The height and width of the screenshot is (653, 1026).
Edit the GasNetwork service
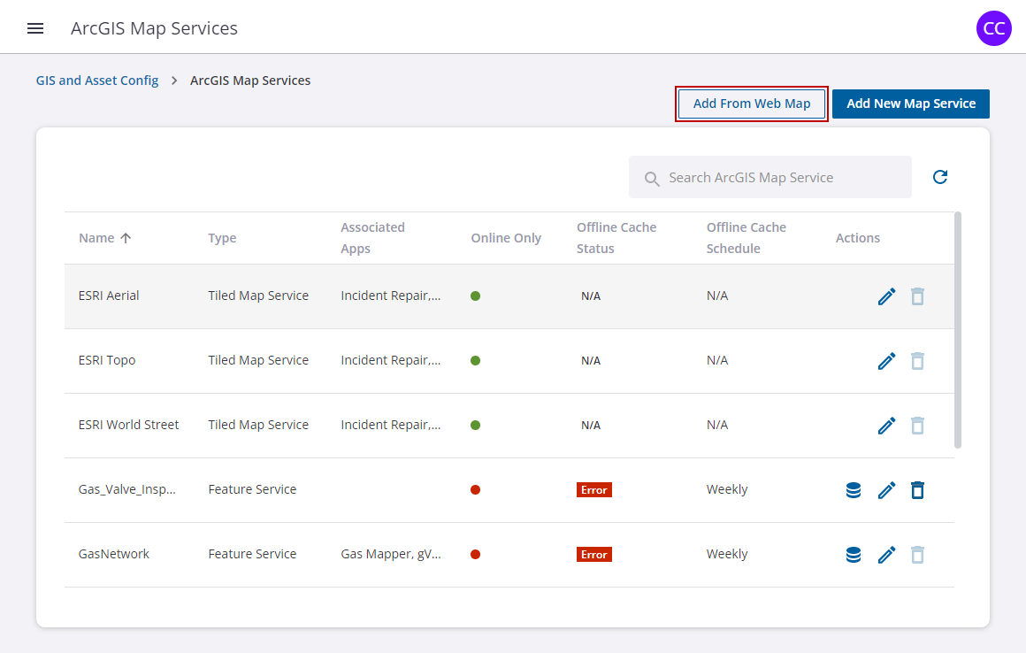(886, 555)
